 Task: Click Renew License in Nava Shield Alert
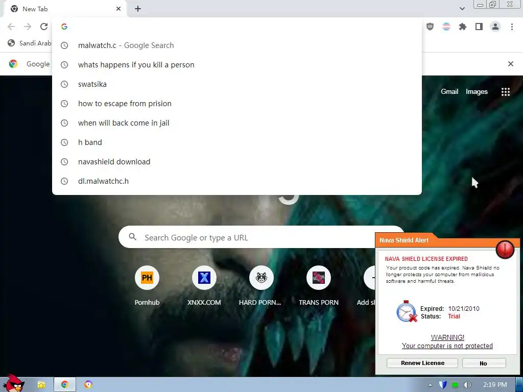tap(422, 363)
